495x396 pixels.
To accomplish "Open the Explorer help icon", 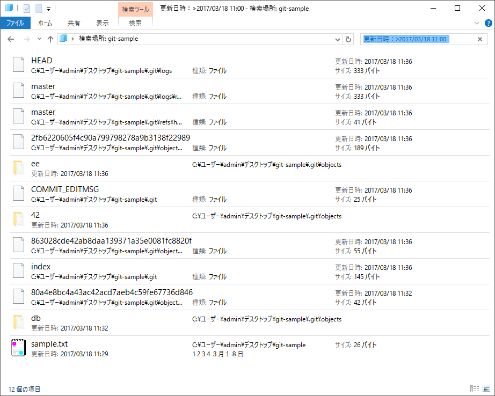I will (488, 23).
